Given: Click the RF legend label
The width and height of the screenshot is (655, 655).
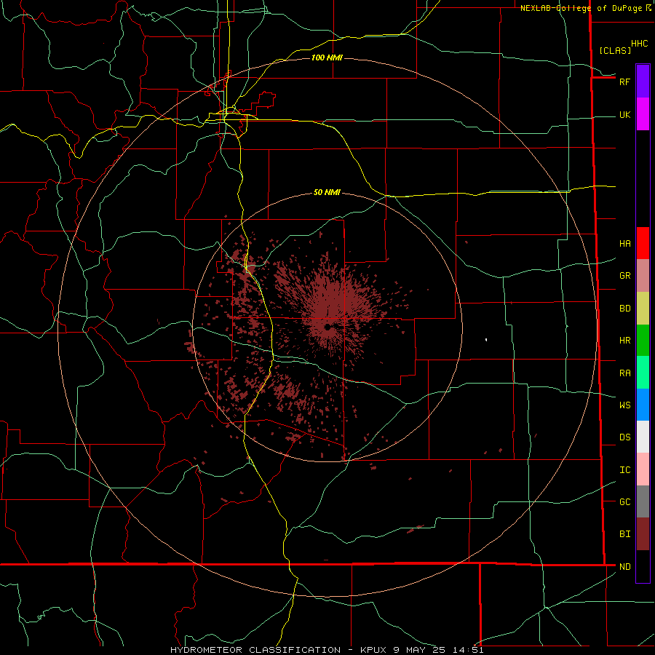Looking at the screenshot, I should pyautogui.click(x=624, y=82).
